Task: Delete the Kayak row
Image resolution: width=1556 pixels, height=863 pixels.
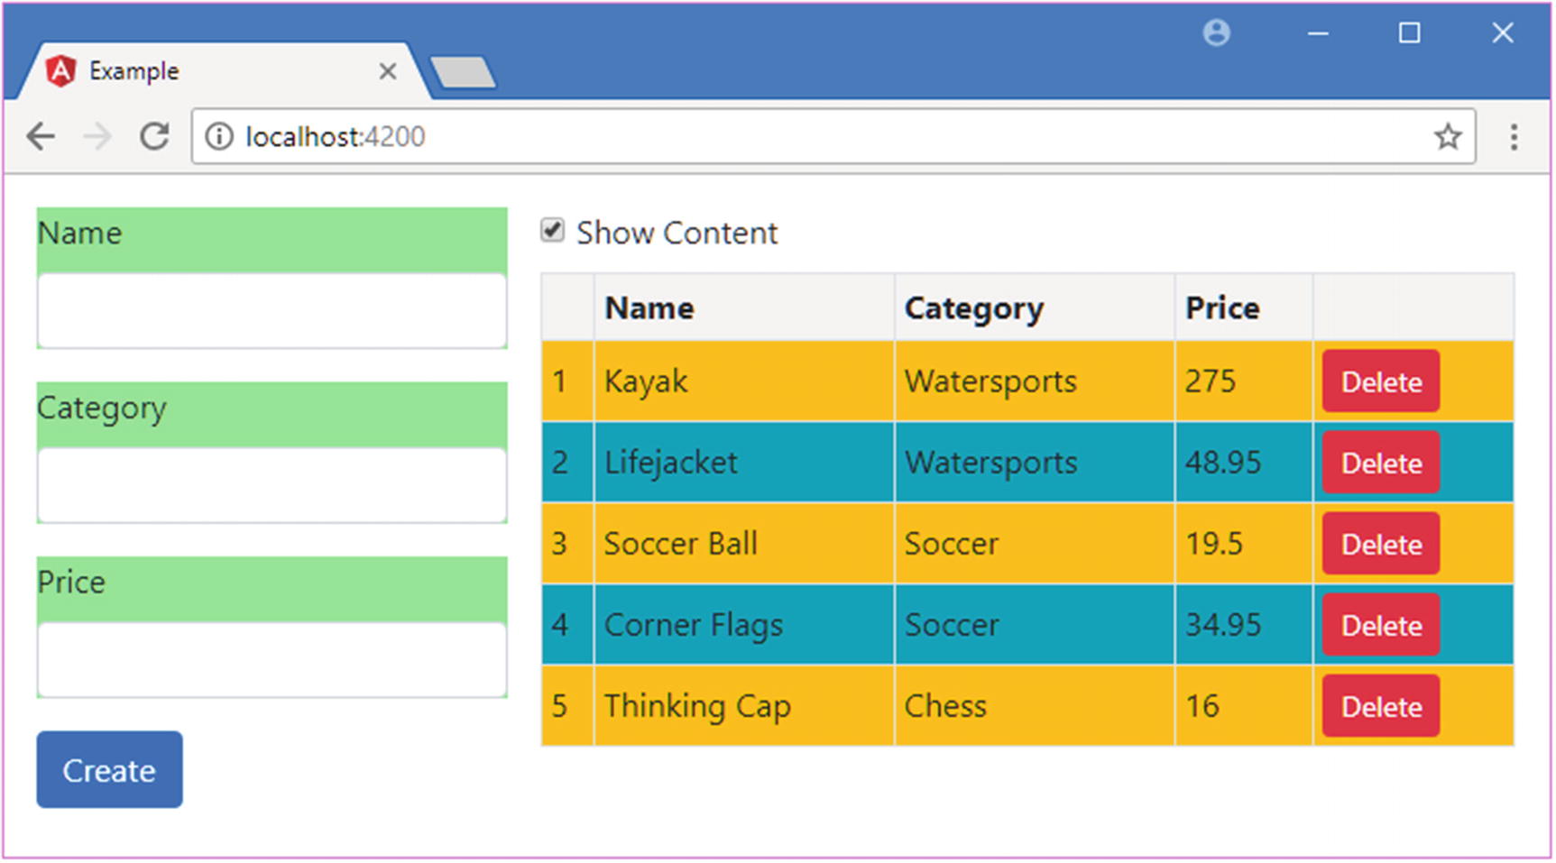Action: click(1380, 381)
